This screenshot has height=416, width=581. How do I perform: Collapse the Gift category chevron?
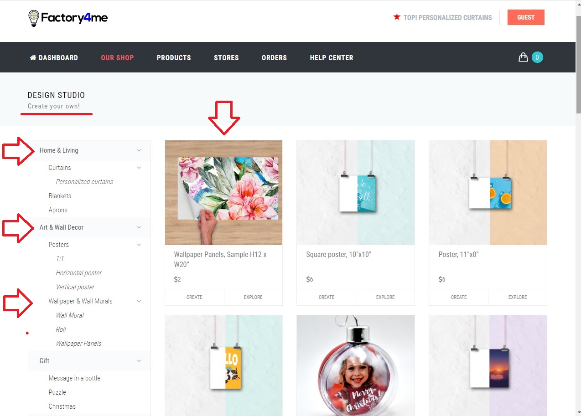pyautogui.click(x=139, y=361)
